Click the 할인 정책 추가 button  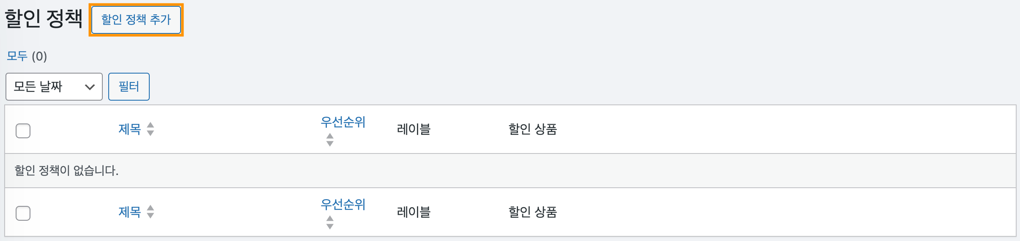[x=136, y=19]
